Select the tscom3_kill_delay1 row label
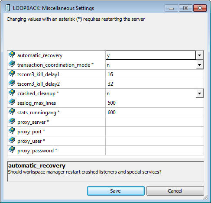Screen dimensions: 211x203 [38, 74]
